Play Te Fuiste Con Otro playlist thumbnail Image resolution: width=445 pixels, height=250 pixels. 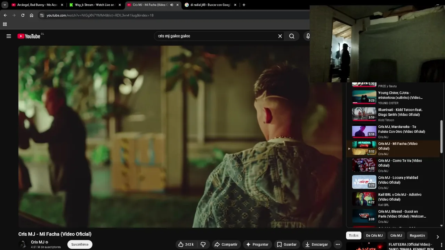(364, 131)
